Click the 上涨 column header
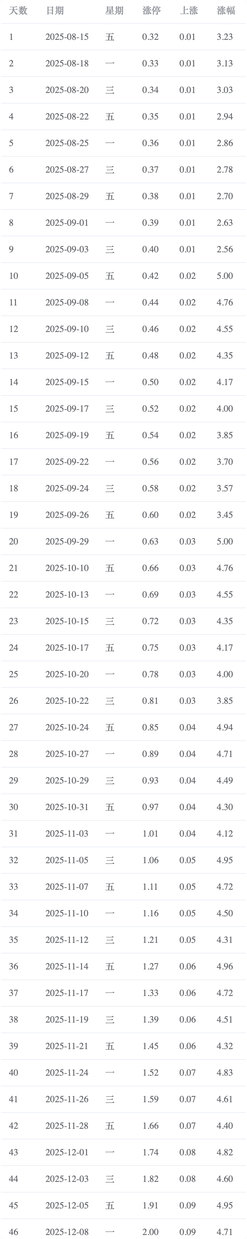The image size is (247, 1239). pyautogui.click(x=189, y=11)
